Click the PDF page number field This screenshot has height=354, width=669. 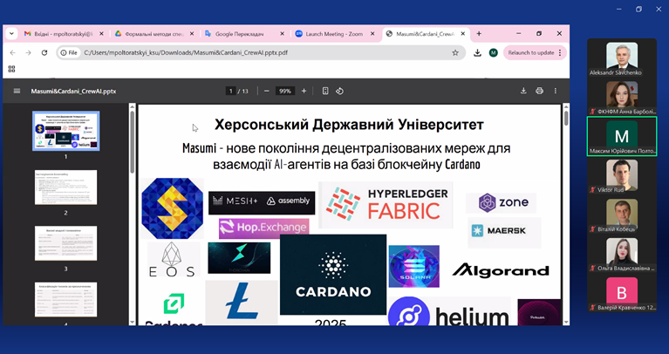click(231, 91)
